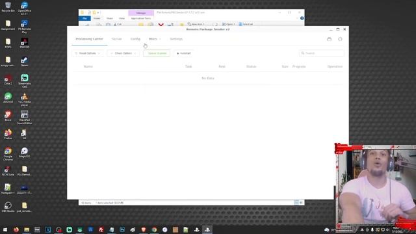
Task: Open PS Remote Play desktop shortcut
Action: click(x=25, y=27)
